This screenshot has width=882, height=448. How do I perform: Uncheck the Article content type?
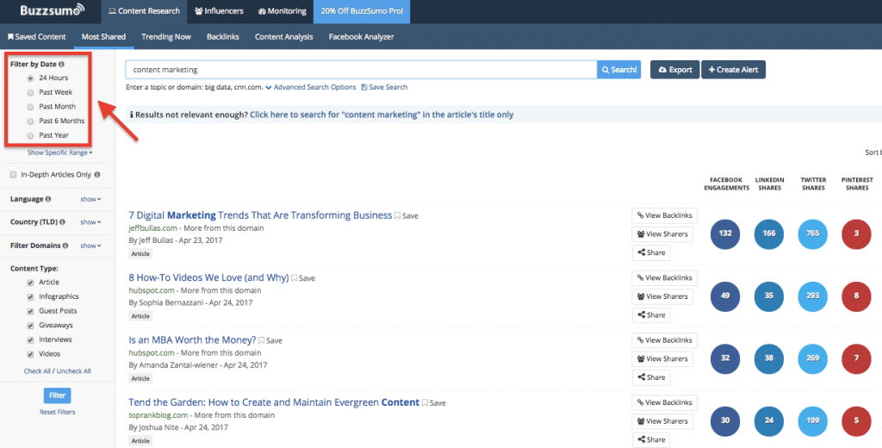(x=30, y=283)
